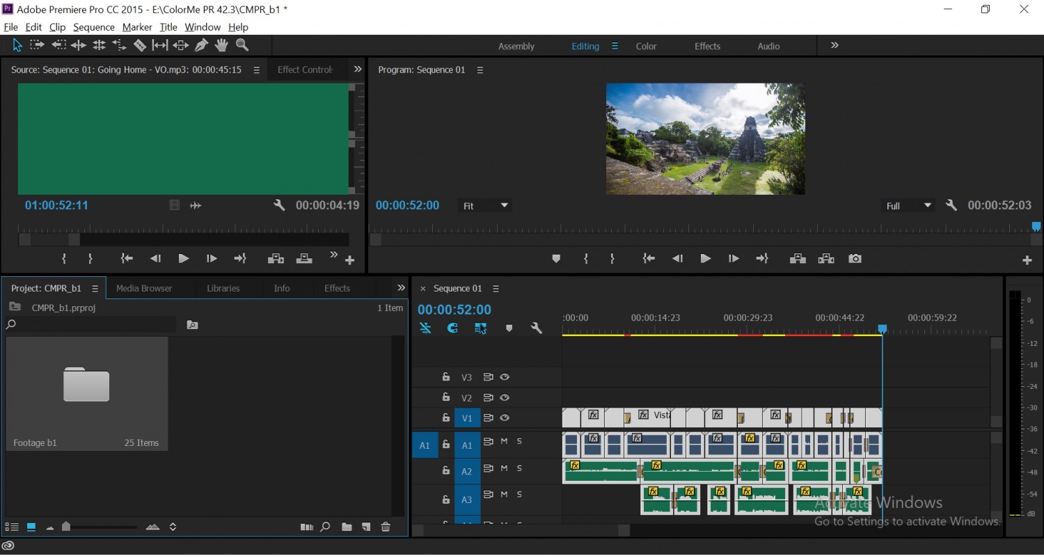Play the Program monitor sequence
The width and height of the screenshot is (1044, 558).
(x=705, y=259)
